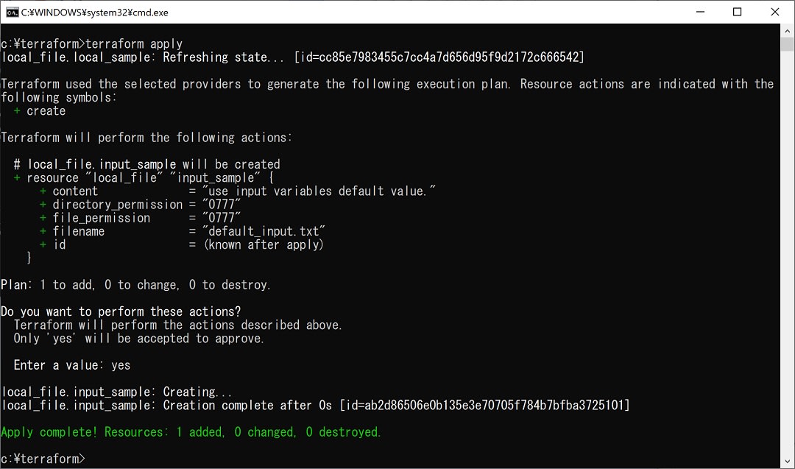
Task: Click the green 'Apply complete!' message
Action: point(191,432)
